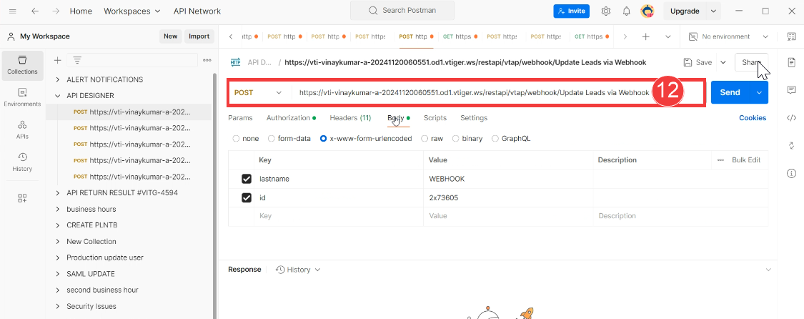Uncheck the id parameter row

247,197
